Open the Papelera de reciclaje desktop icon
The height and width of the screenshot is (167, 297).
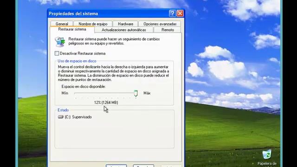coord(267,158)
